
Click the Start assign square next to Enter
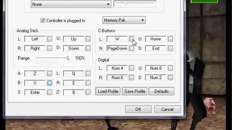pos(50,92)
